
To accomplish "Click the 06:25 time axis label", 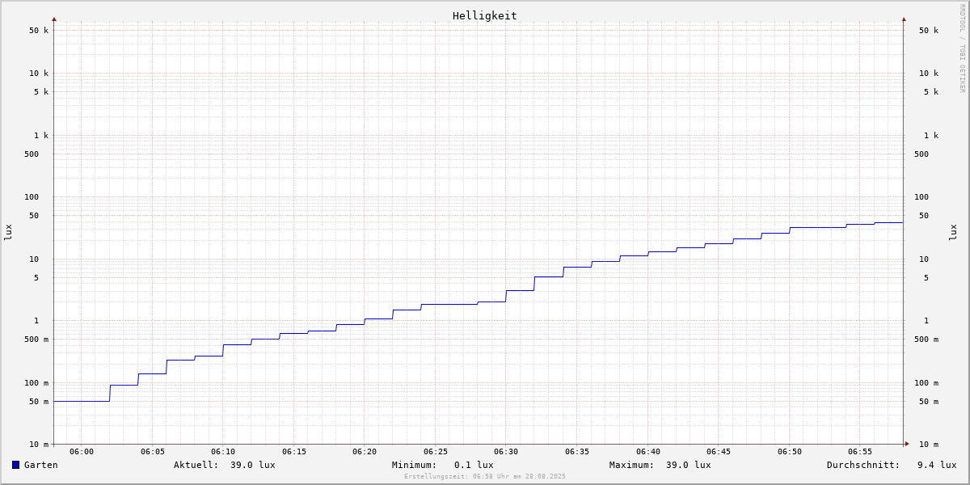I will click(436, 452).
